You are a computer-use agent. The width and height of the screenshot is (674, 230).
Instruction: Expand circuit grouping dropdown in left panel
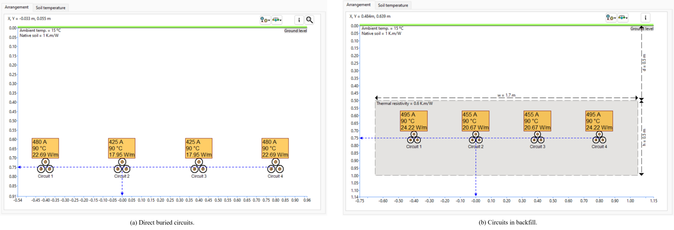point(277,20)
